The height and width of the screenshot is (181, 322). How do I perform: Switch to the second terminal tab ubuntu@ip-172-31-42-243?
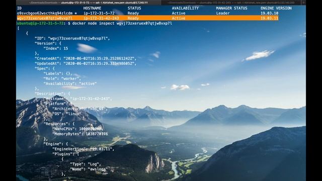point(231,3)
